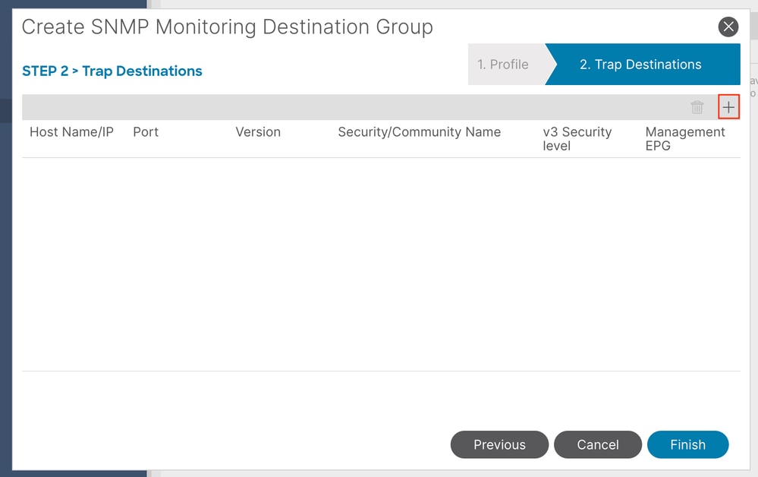
Task: Finish creating the SNMP destination group
Action: [687, 444]
